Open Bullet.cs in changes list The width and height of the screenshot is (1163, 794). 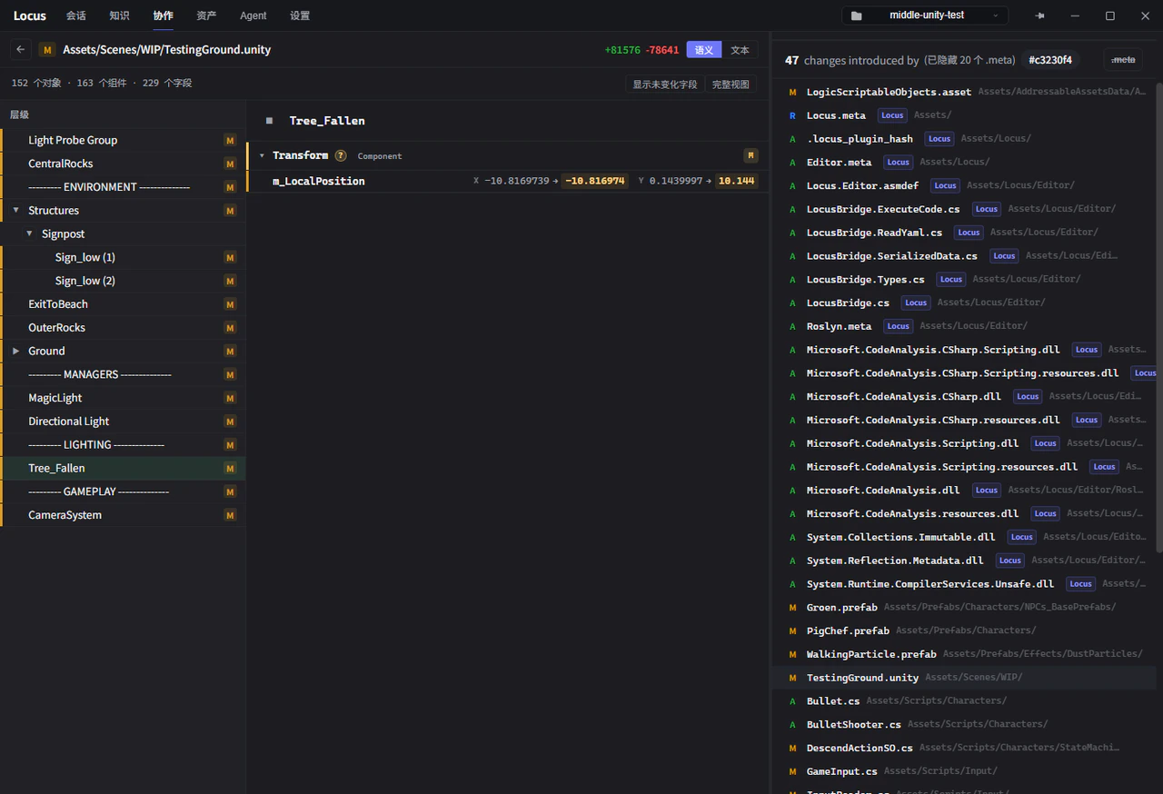pyautogui.click(x=963, y=700)
